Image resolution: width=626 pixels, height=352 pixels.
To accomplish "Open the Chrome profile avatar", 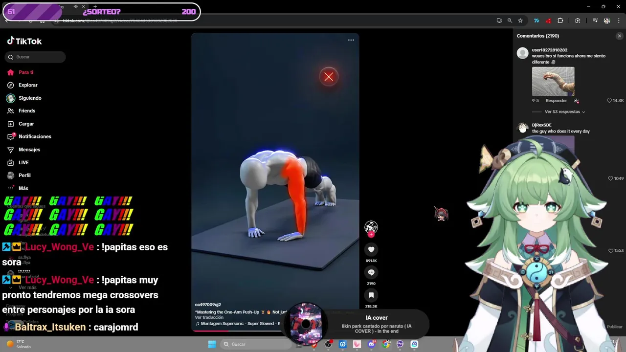I will click(607, 21).
